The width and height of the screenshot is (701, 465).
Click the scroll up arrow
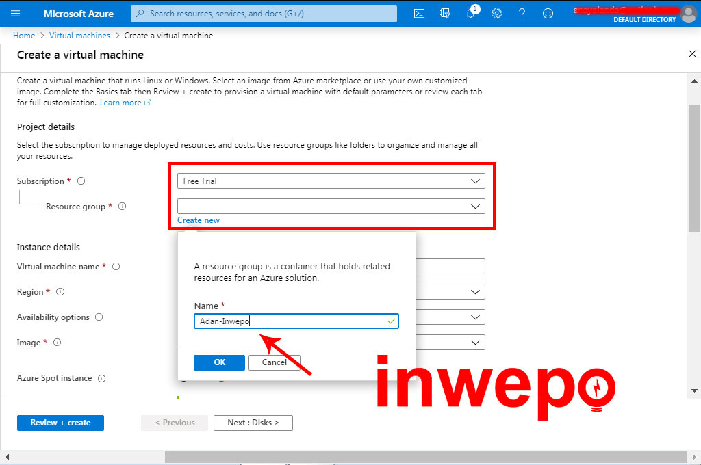pyautogui.click(x=694, y=81)
